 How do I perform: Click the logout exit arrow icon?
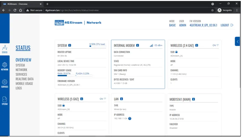232,25
